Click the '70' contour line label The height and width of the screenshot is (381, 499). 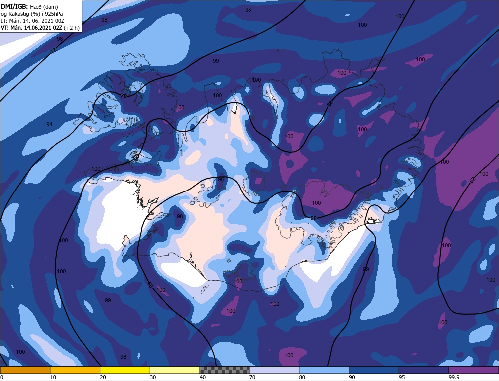124,95
